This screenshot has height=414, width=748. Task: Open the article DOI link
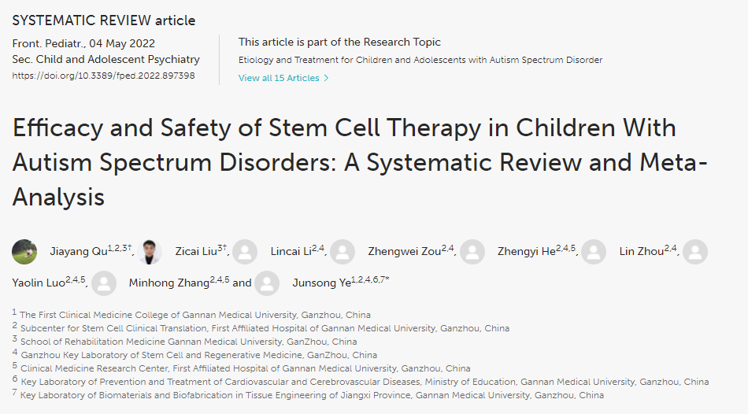[103, 76]
